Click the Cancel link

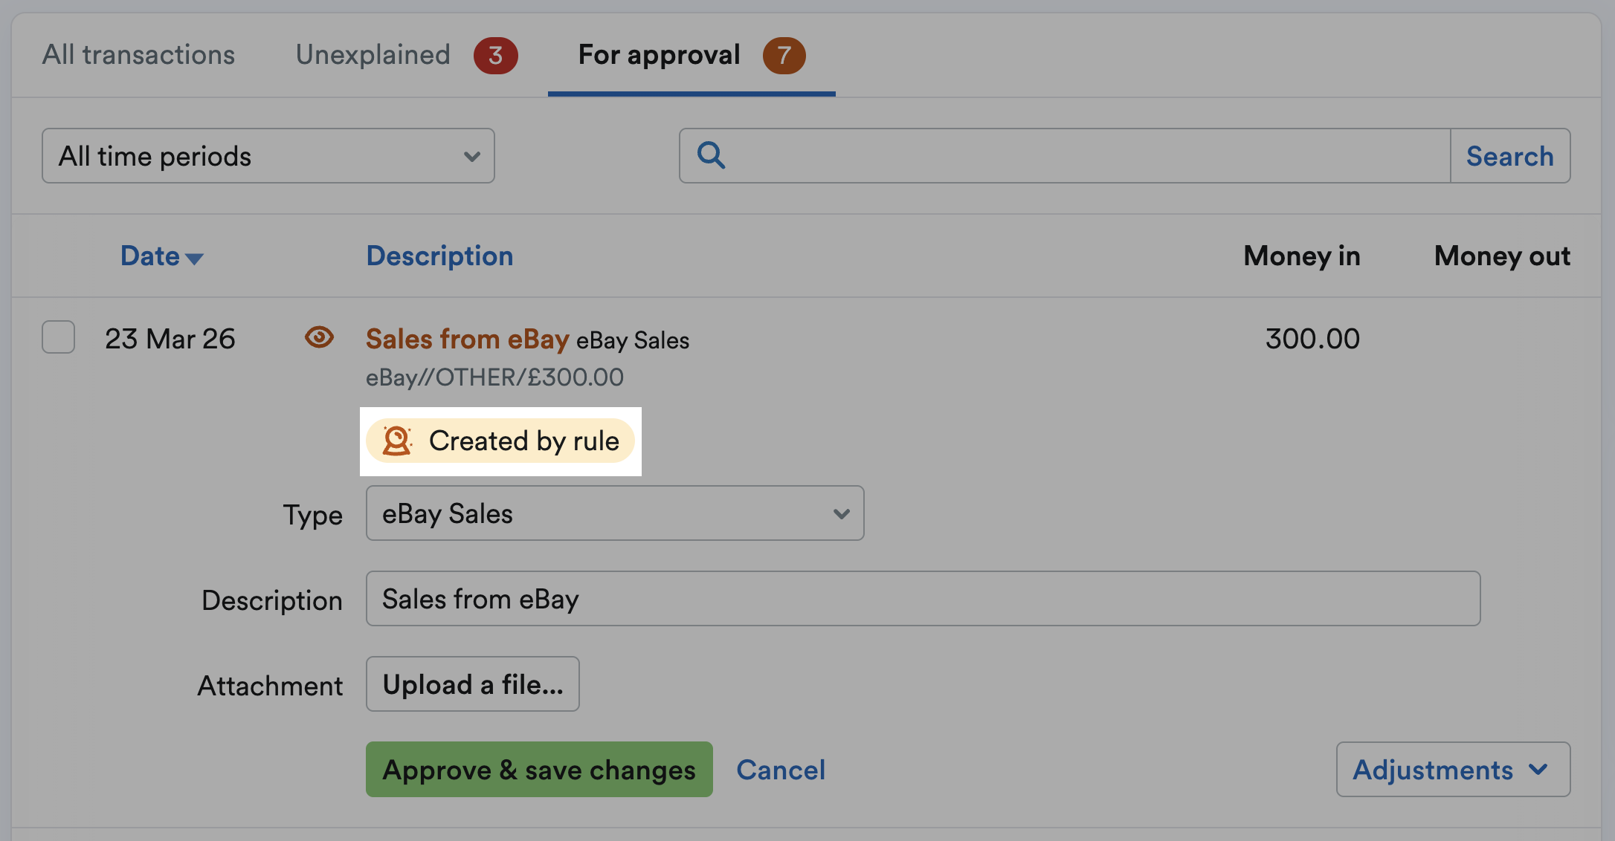click(781, 770)
